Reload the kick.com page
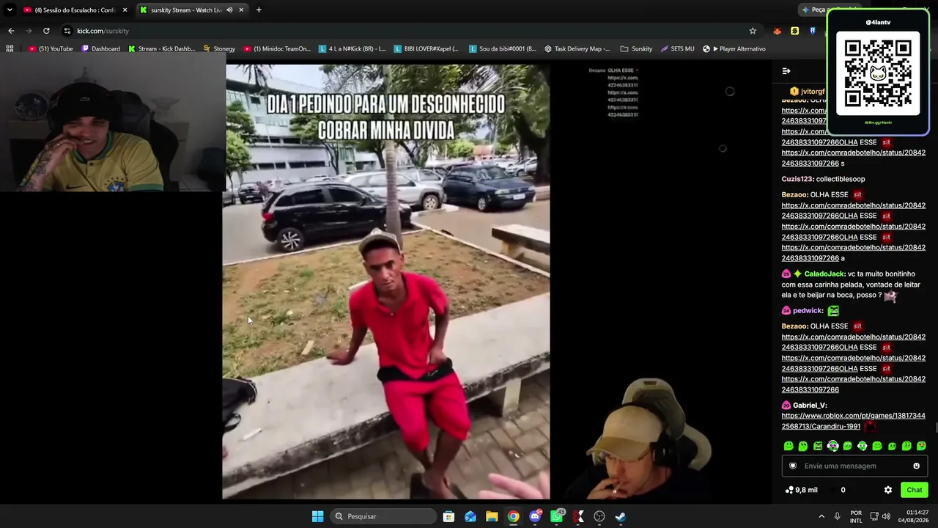 [x=46, y=31]
